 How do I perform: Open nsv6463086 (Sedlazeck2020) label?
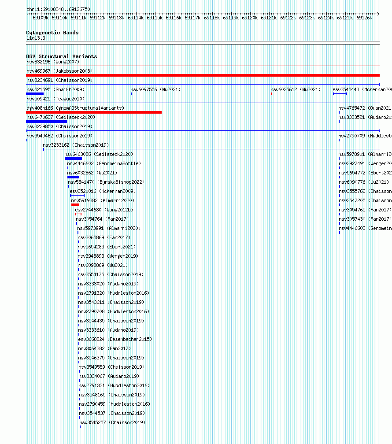point(99,154)
